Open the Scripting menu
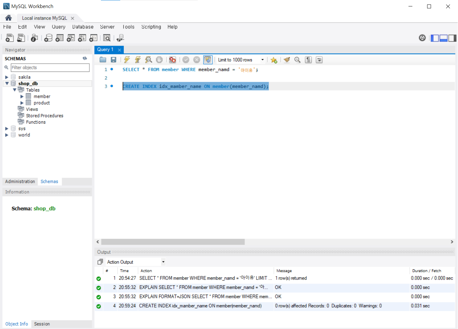The width and height of the screenshot is (458, 329). [x=151, y=27]
